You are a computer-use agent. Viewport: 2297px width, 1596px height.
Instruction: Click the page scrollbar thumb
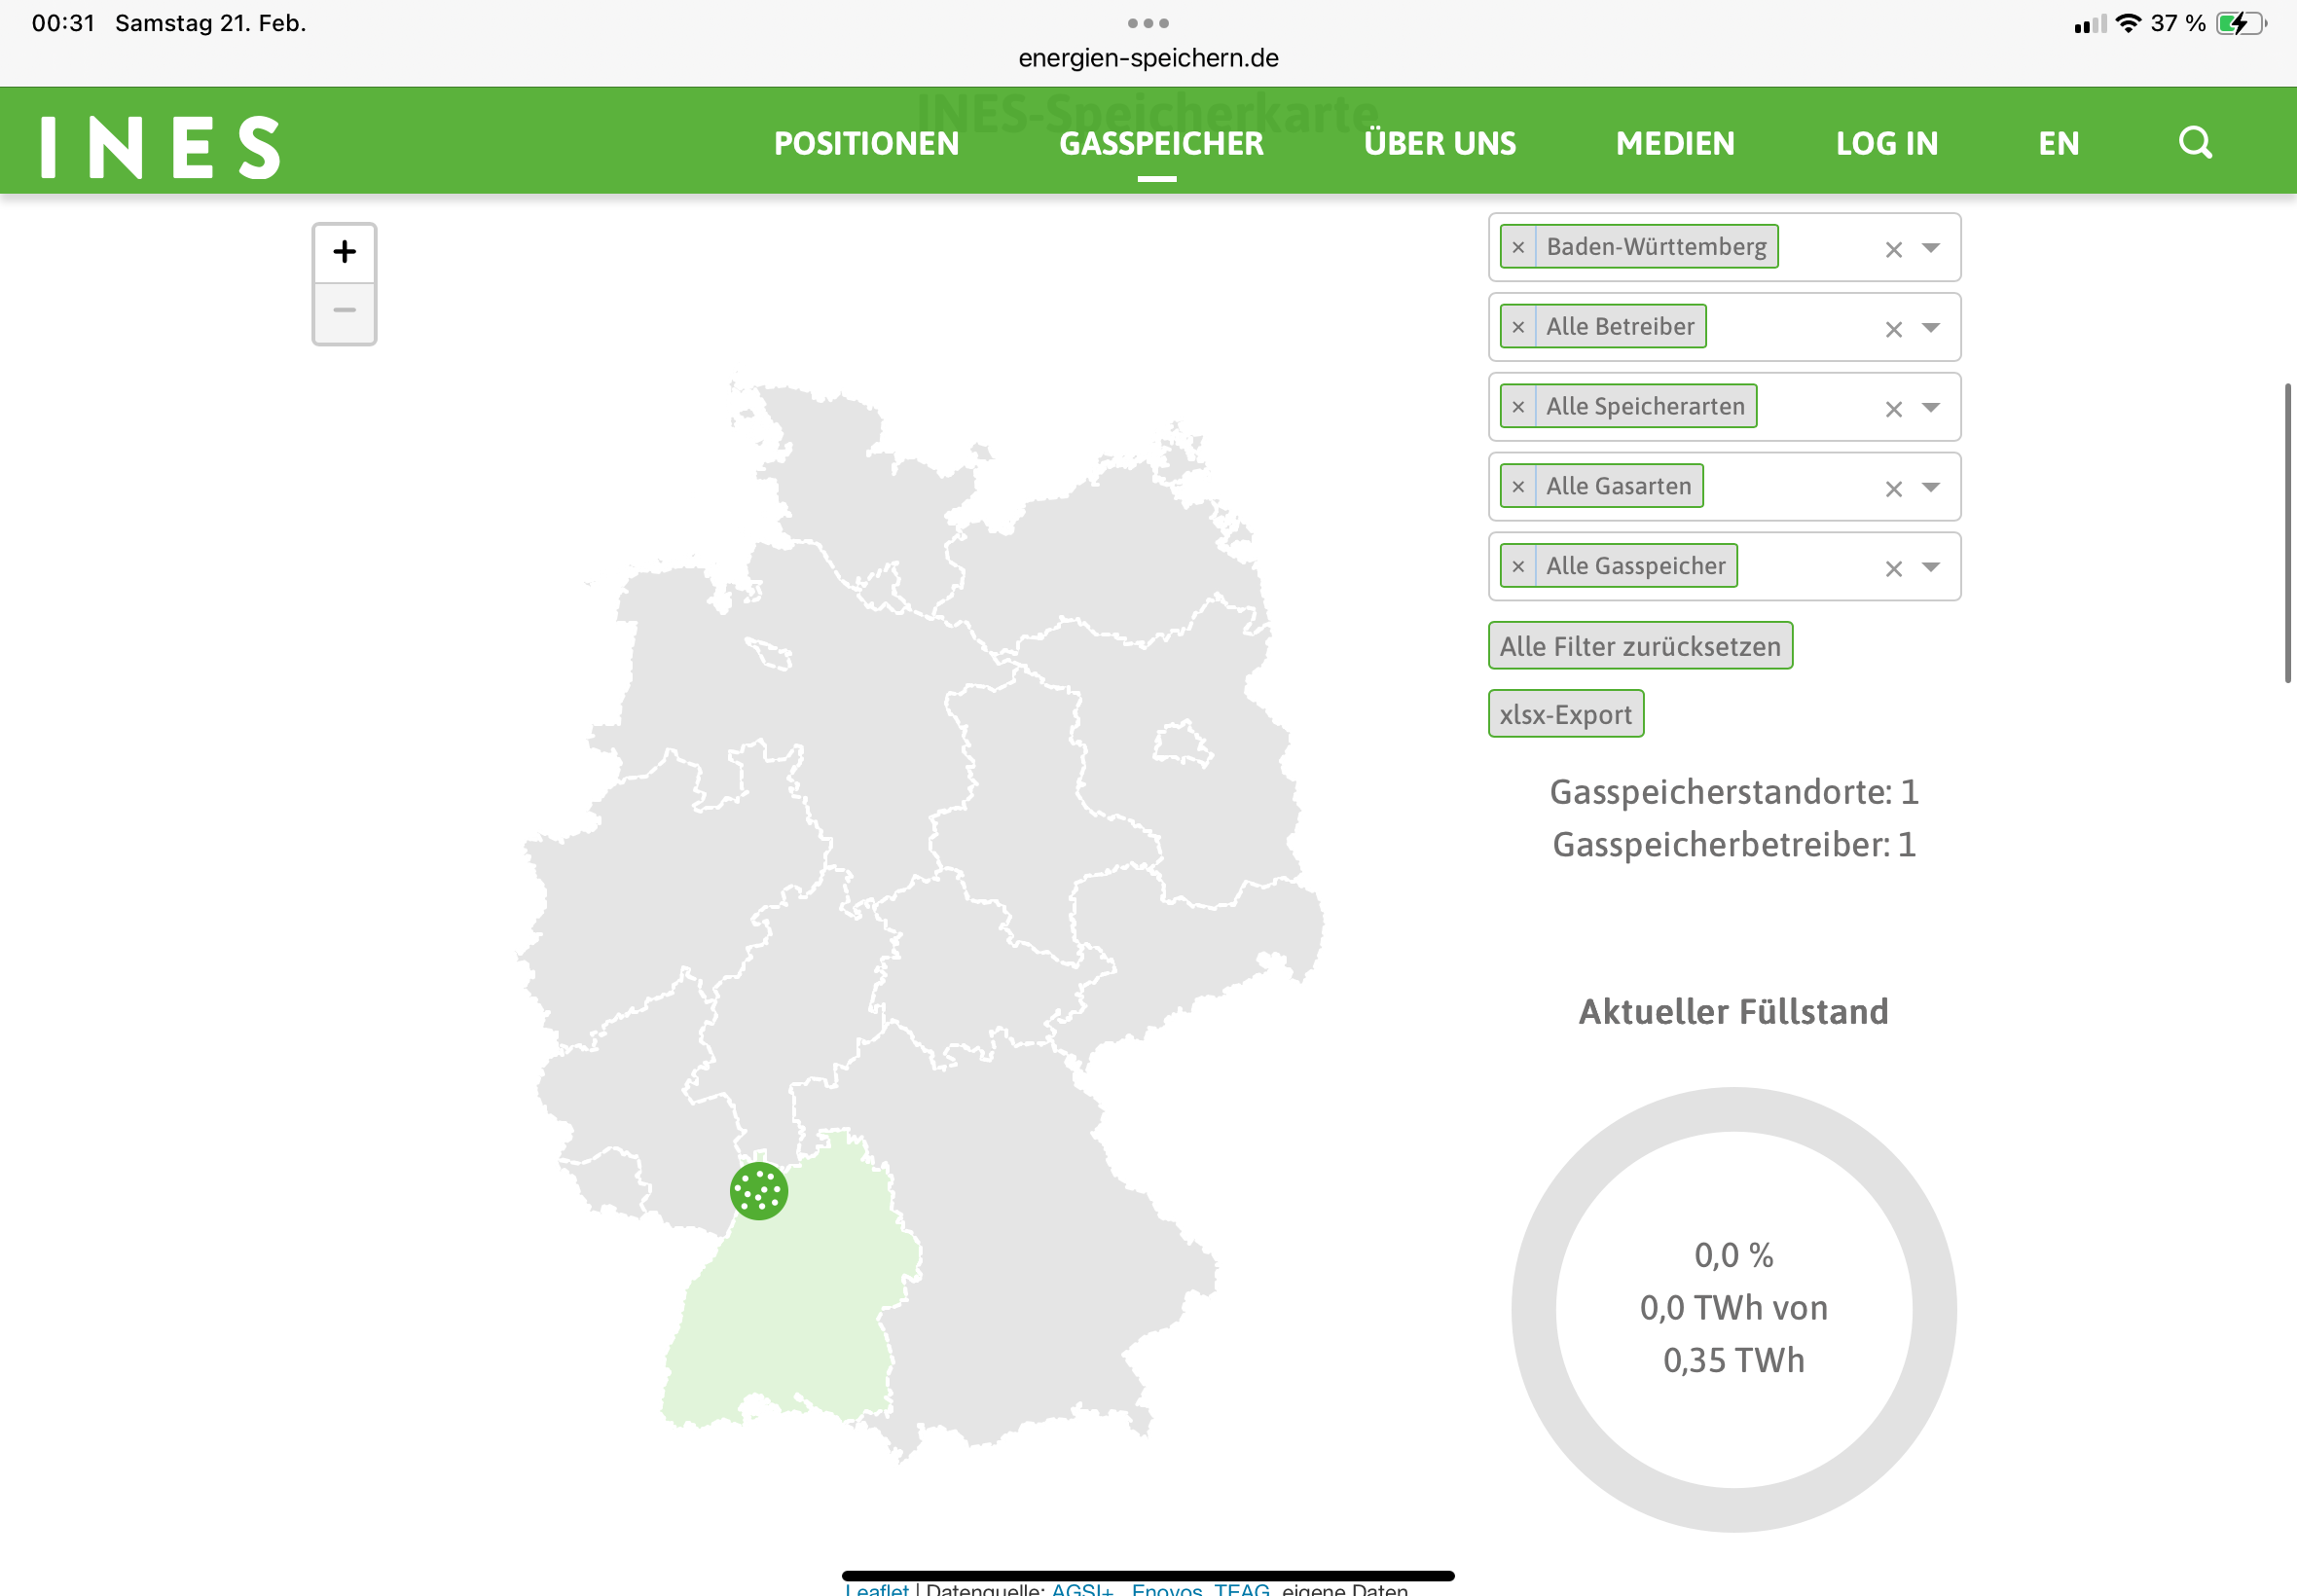pyautogui.click(x=2287, y=532)
